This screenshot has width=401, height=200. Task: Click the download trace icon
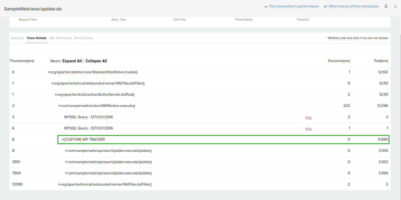[x=386, y=6]
